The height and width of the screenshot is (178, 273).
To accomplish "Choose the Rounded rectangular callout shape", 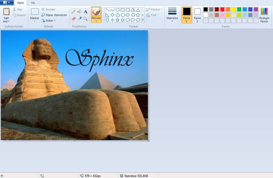I will tap(128, 20).
